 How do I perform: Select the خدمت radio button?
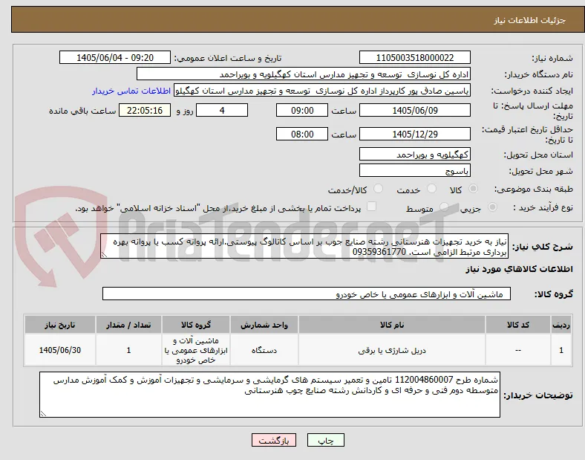coord(431,189)
